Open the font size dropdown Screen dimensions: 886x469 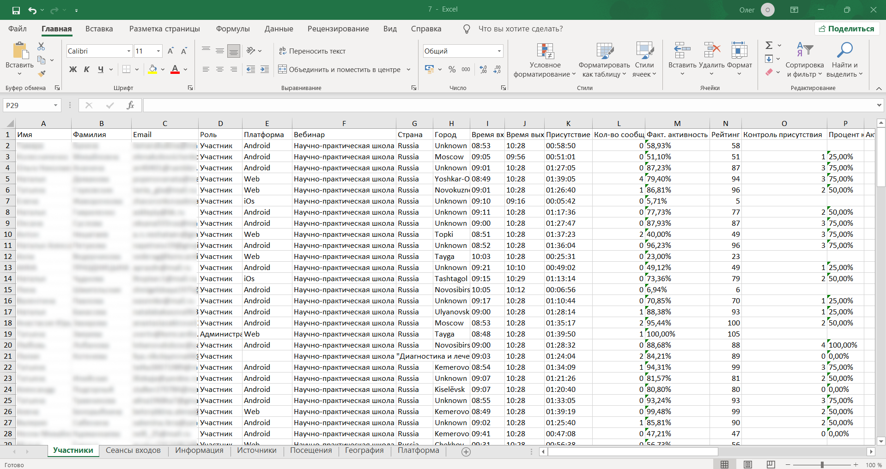(x=158, y=51)
